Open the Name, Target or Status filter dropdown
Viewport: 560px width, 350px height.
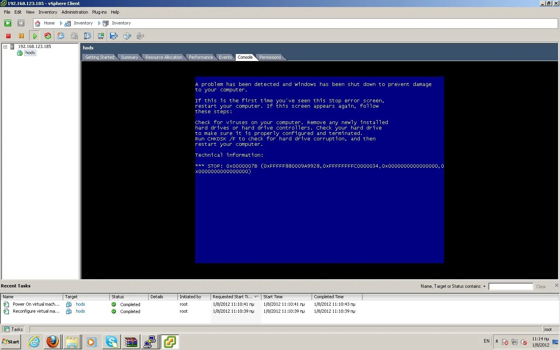(484, 286)
